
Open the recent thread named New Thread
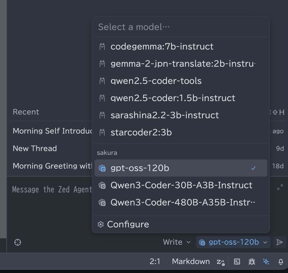click(x=35, y=149)
